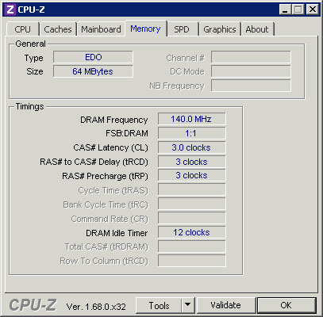Screen dimensions: 323x317
Task: Open the Tools dropdown arrow
Action: (x=188, y=305)
